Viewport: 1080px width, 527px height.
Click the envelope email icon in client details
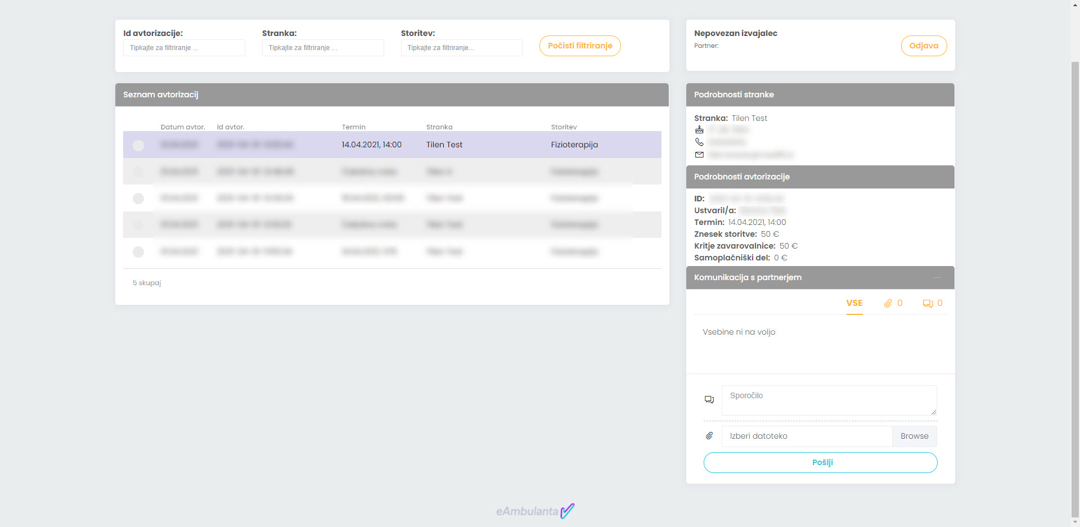(699, 155)
